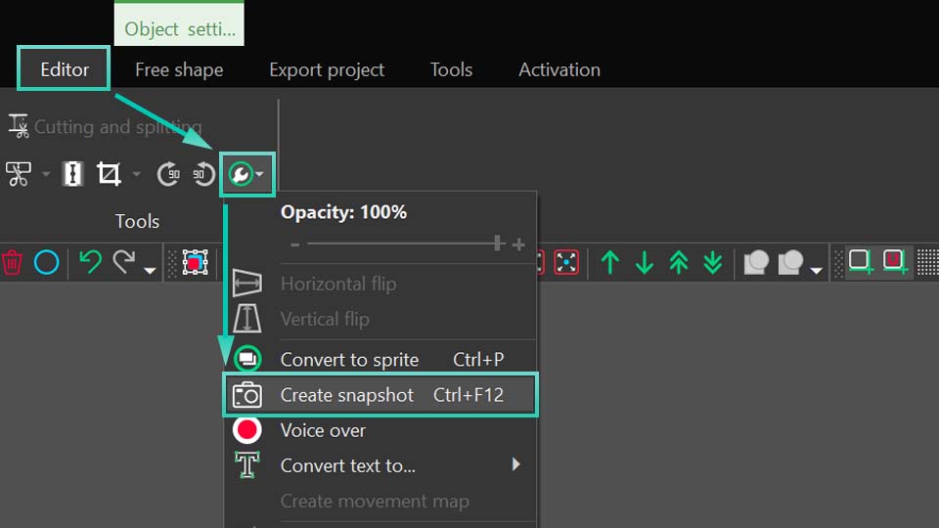This screenshot has width=939, height=528.
Task: Rotate 90 degrees counterclockwise
Action: pos(202,175)
